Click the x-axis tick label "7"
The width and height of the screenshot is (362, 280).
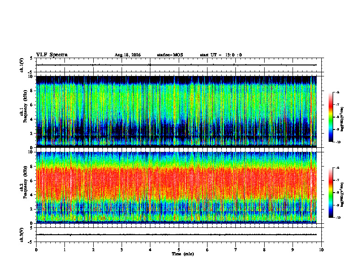click(x=236, y=250)
